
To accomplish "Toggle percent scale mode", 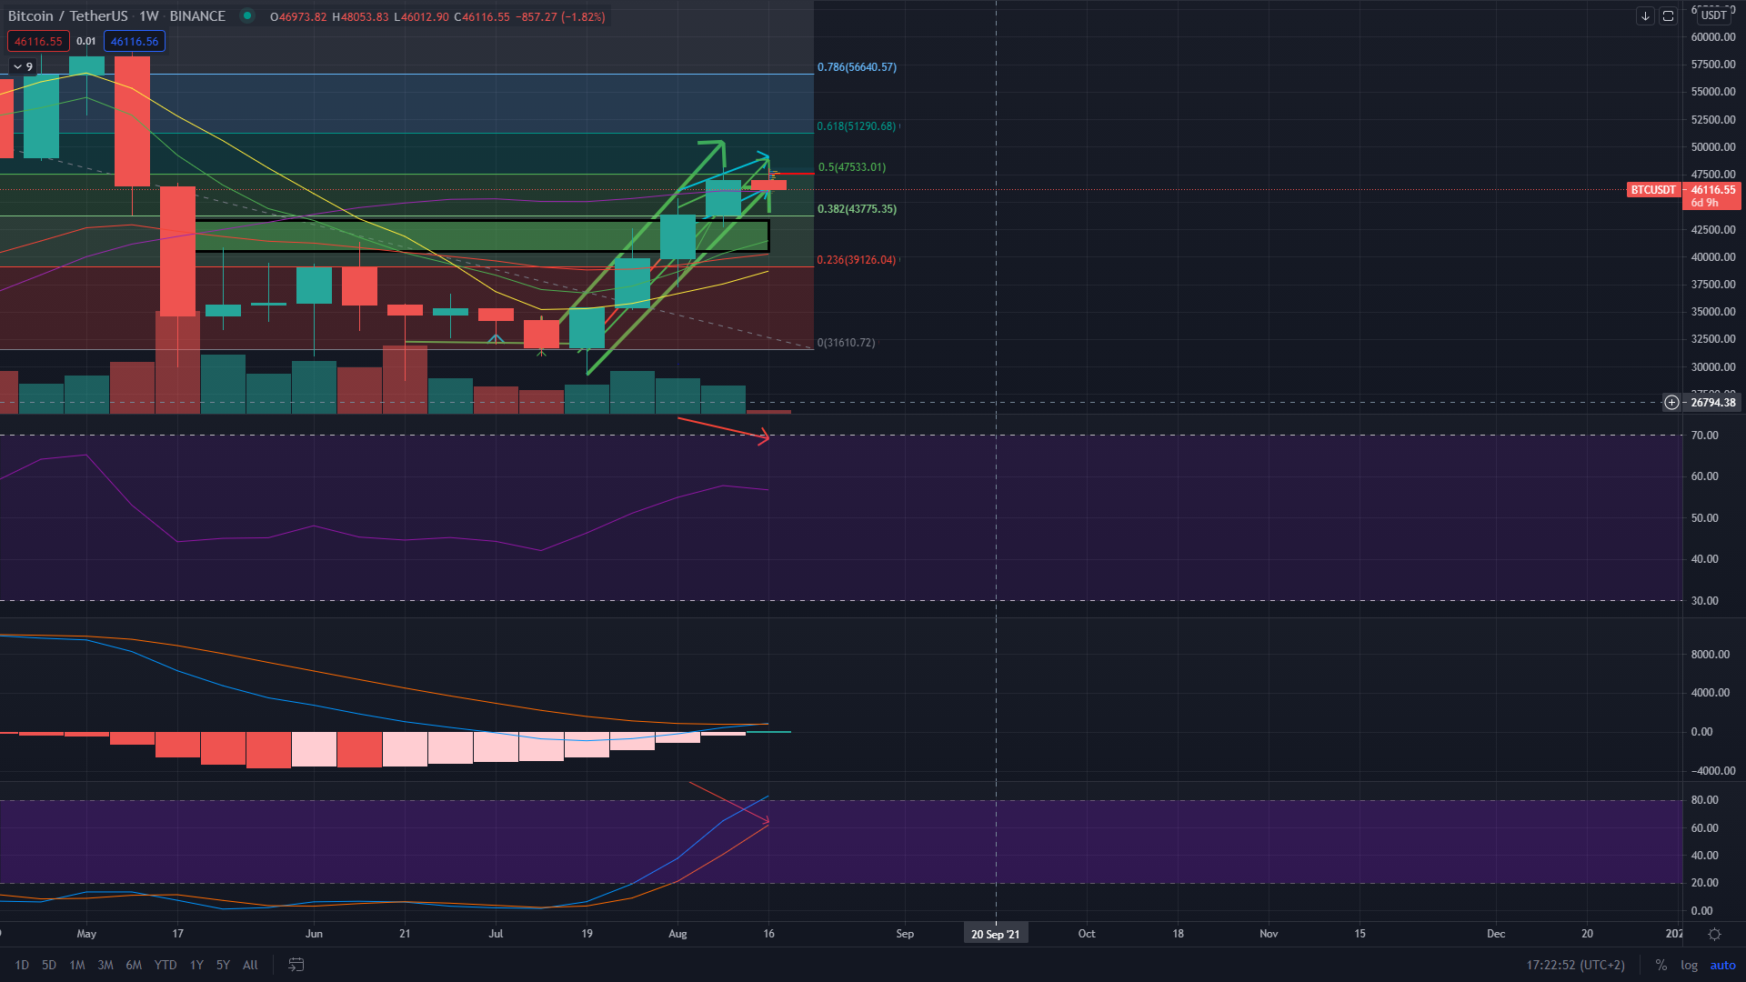I will coord(1661,965).
